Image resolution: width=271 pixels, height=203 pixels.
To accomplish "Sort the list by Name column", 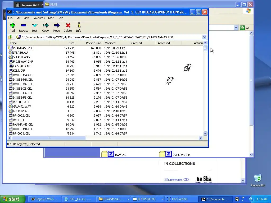I will 29,43.
